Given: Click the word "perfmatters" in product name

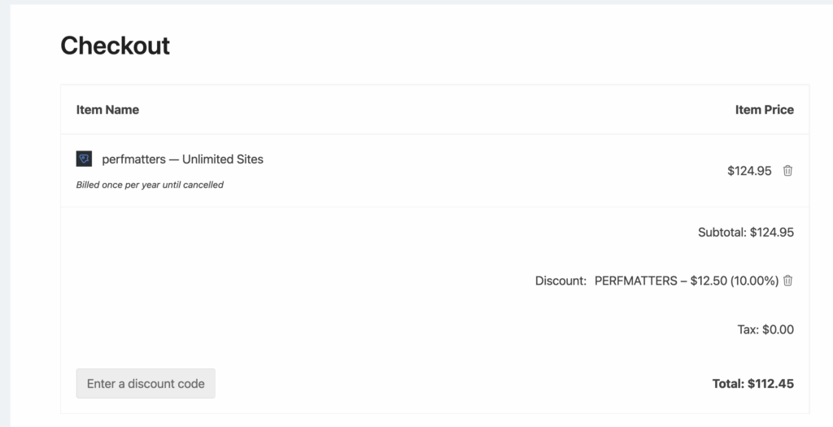Looking at the screenshot, I should (133, 159).
